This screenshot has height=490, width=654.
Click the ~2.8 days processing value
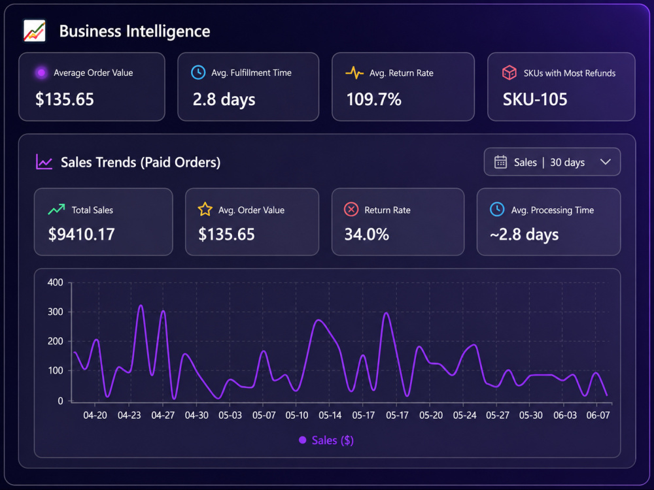tap(525, 235)
